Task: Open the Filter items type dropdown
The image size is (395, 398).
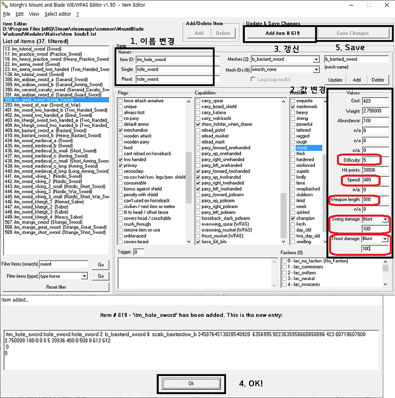Action: [84, 276]
